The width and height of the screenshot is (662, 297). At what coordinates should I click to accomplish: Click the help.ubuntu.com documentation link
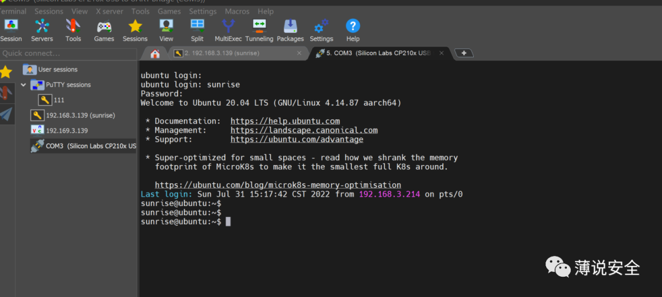pos(285,121)
